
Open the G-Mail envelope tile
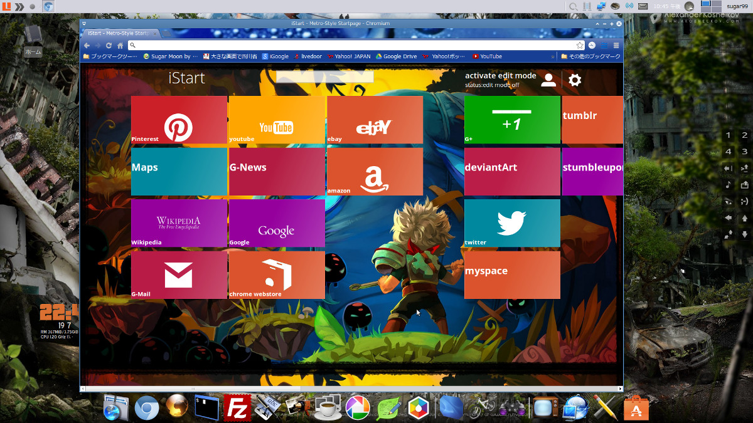click(179, 275)
